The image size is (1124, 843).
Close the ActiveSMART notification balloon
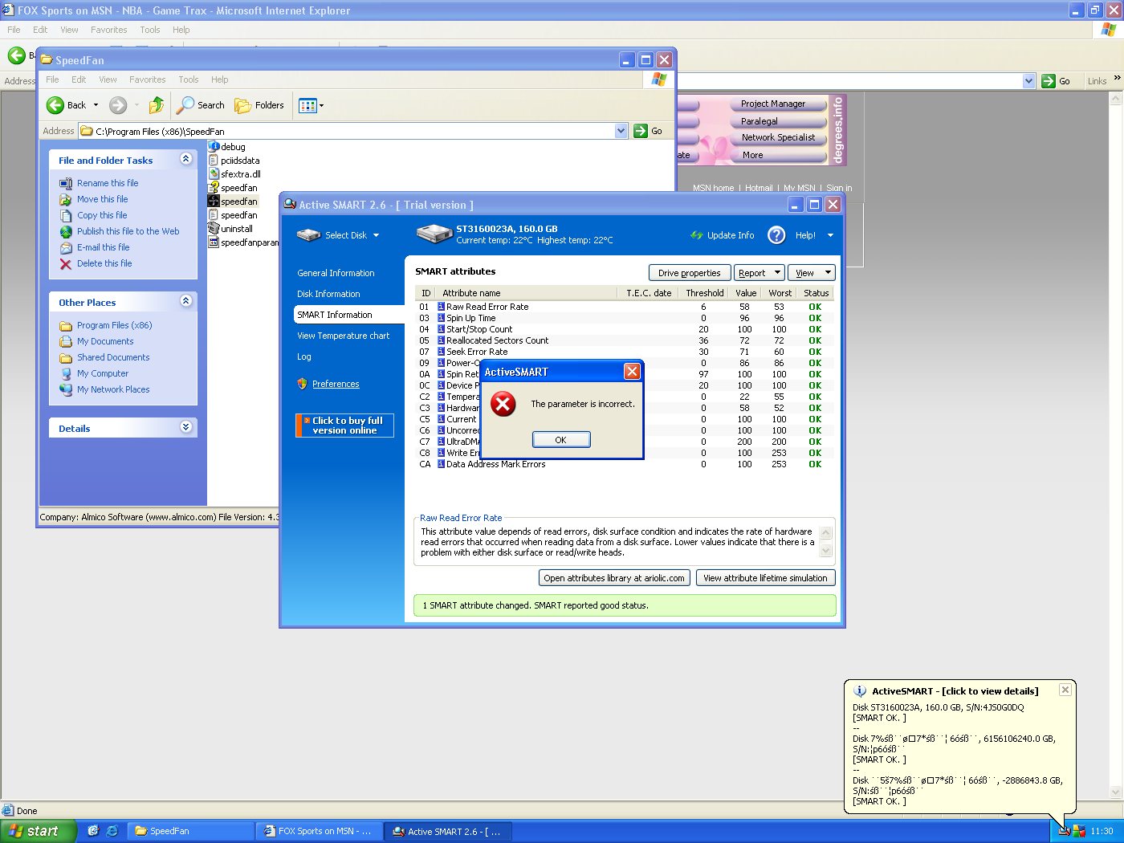(1065, 690)
